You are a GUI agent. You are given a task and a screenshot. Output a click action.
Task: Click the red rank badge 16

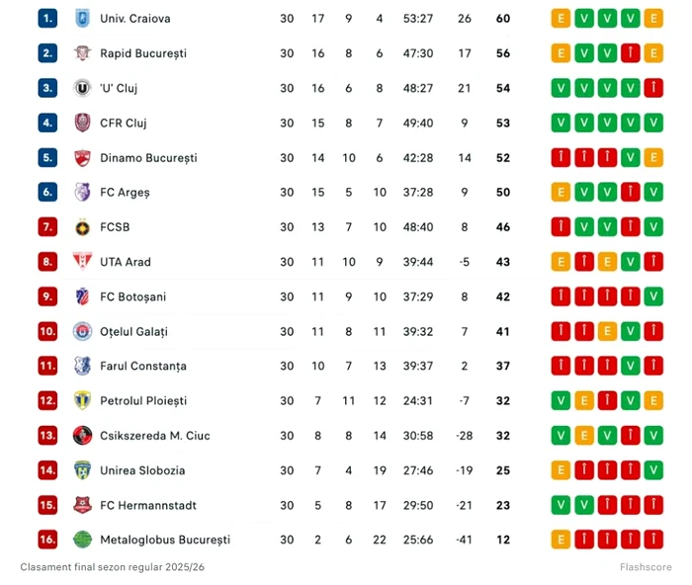coord(47,540)
